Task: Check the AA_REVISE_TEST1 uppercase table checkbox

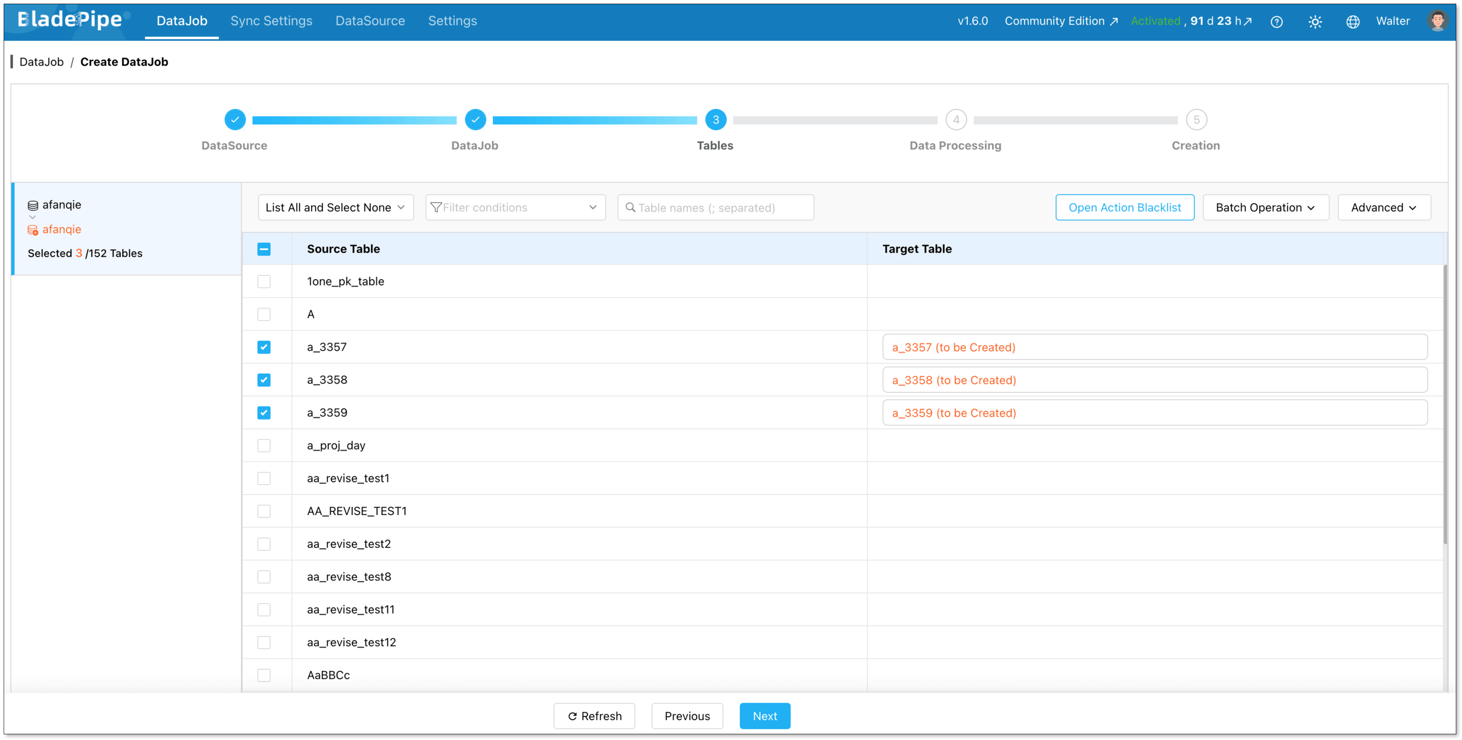Action: click(x=264, y=511)
